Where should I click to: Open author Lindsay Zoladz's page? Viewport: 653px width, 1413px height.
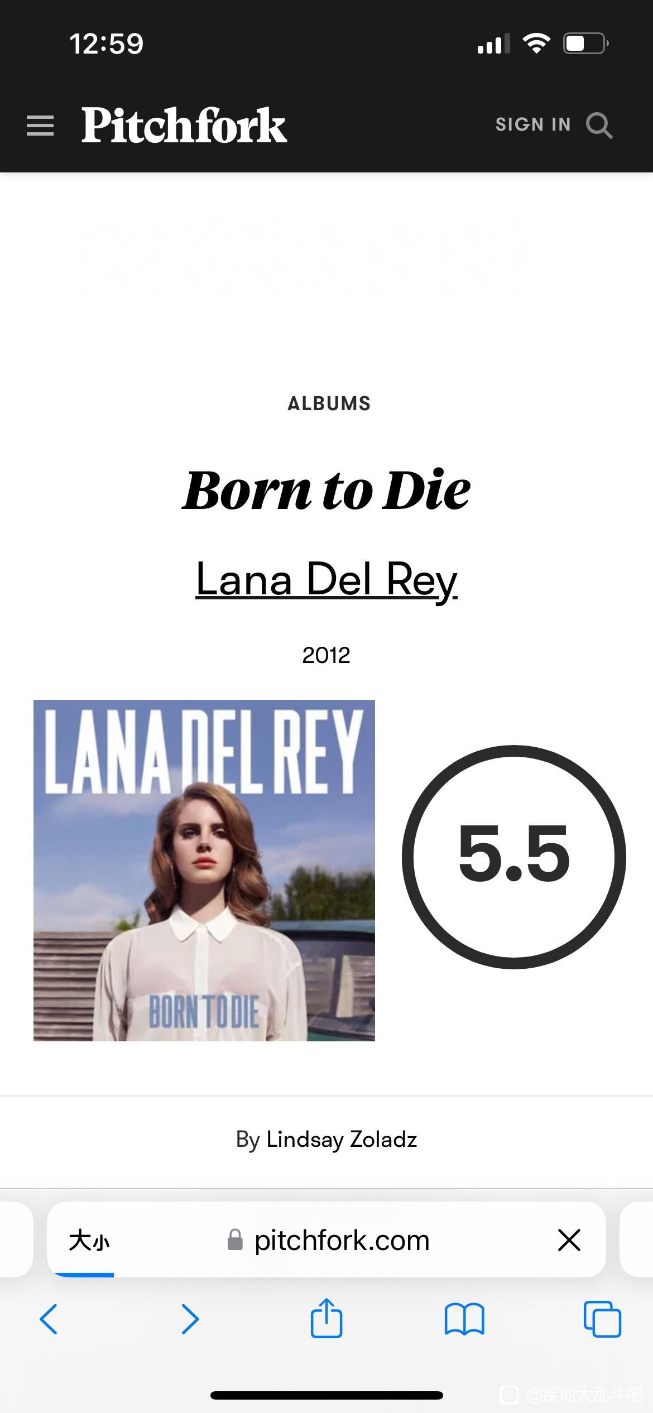[x=342, y=1140]
